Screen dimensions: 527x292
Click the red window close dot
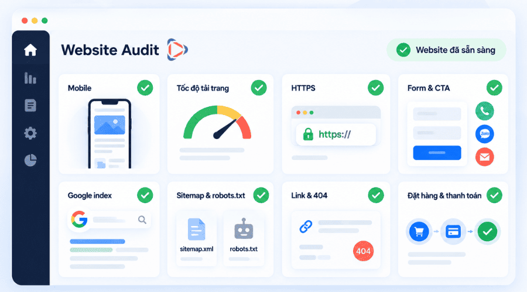(25, 20)
